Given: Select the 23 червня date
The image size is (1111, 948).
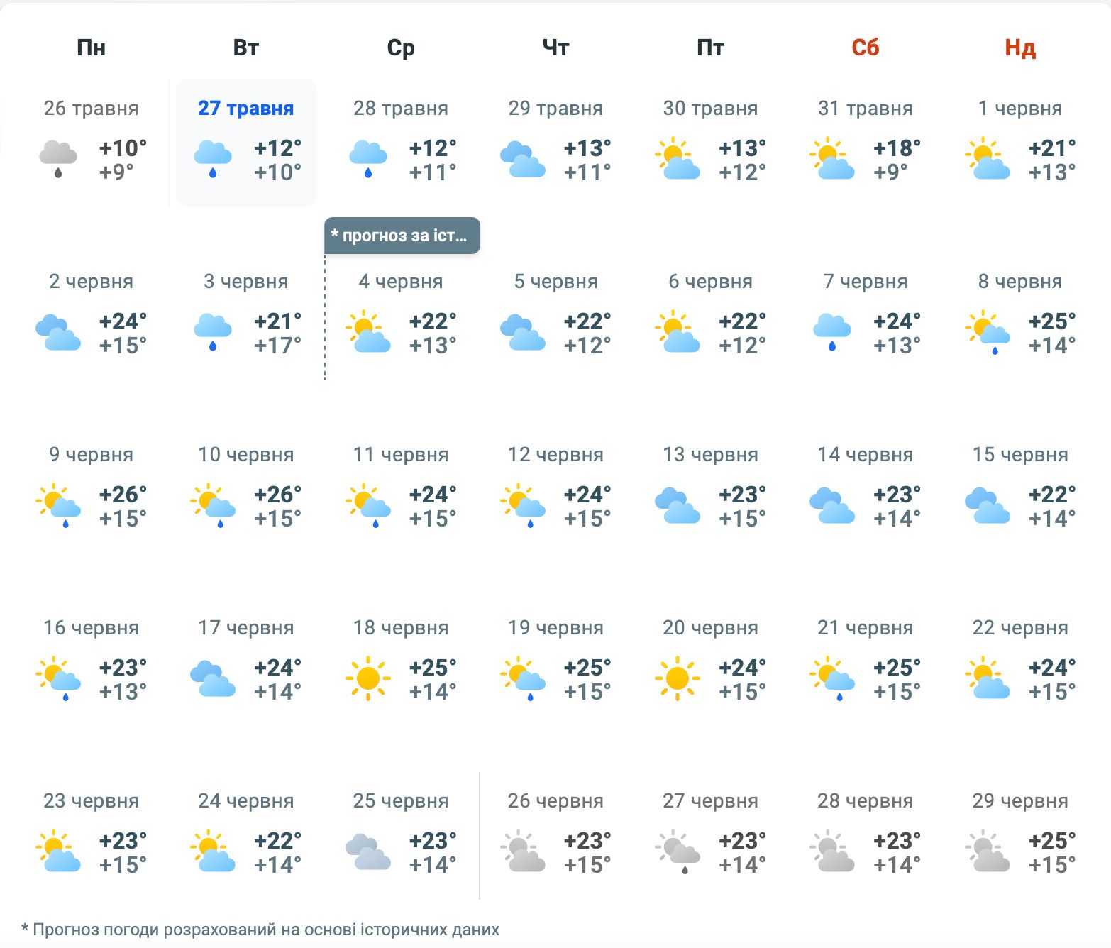Looking at the screenshot, I should pos(91,801).
